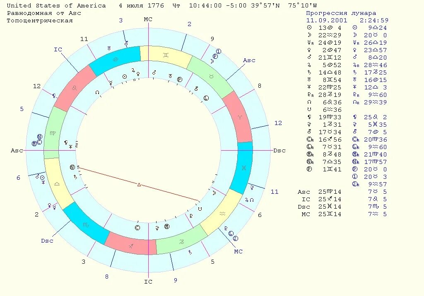
Task: Click the Sun symbol in inner natal ring
Action: point(124,77)
